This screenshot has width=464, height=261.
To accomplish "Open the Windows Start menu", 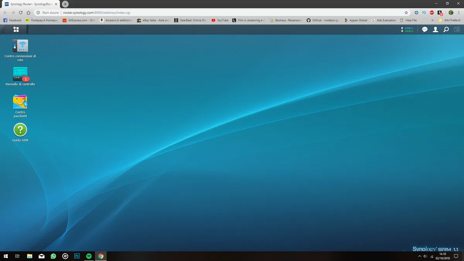I will (6, 256).
